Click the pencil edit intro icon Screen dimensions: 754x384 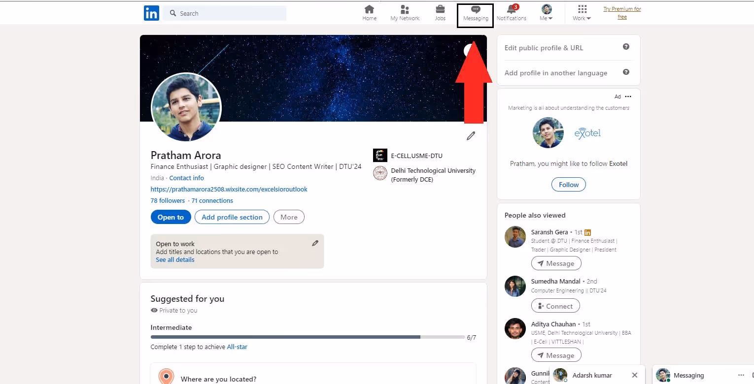click(x=471, y=136)
